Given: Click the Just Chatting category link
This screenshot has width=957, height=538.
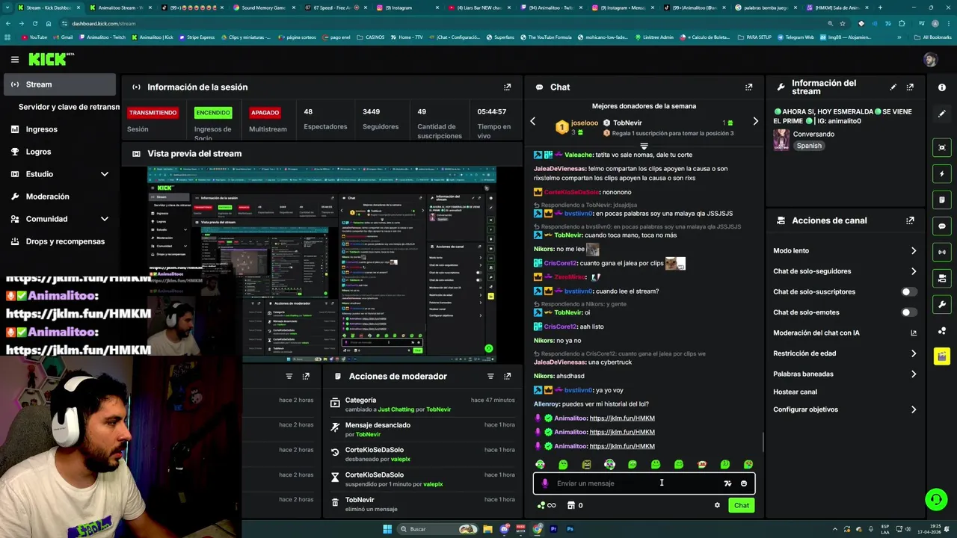Looking at the screenshot, I should [396, 409].
